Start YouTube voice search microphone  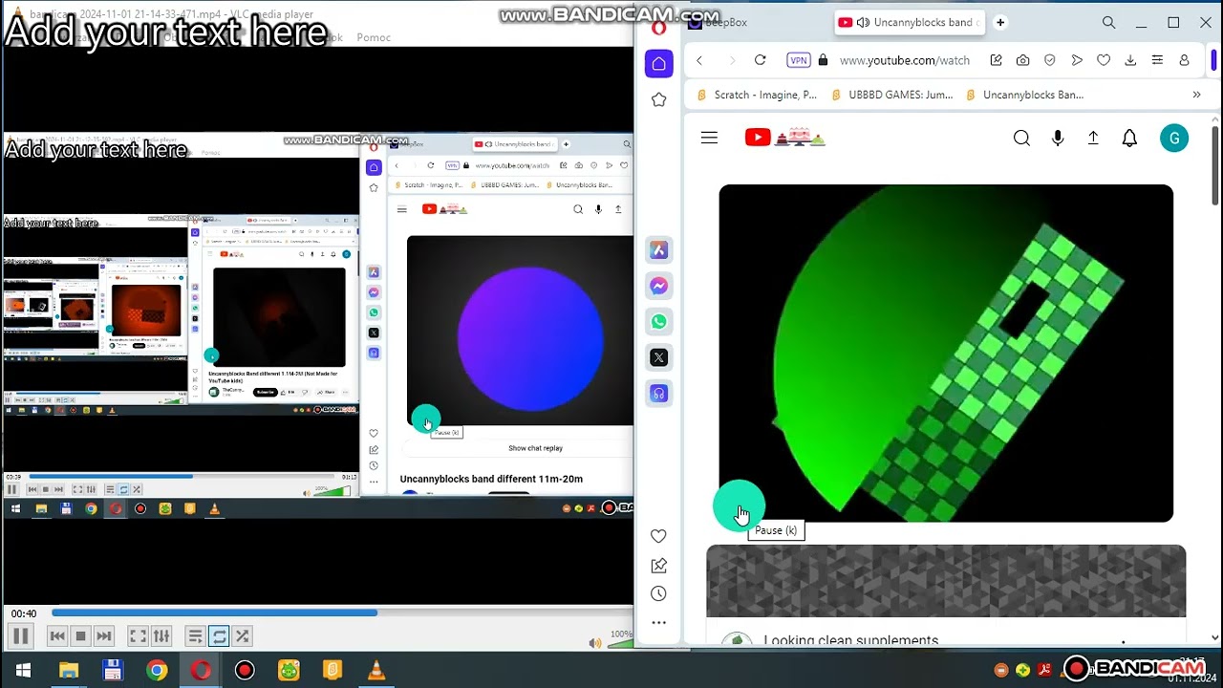tap(1058, 139)
